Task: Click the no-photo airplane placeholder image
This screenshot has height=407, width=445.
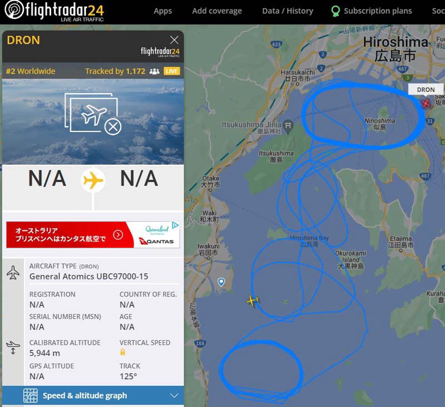Action: click(93, 114)
